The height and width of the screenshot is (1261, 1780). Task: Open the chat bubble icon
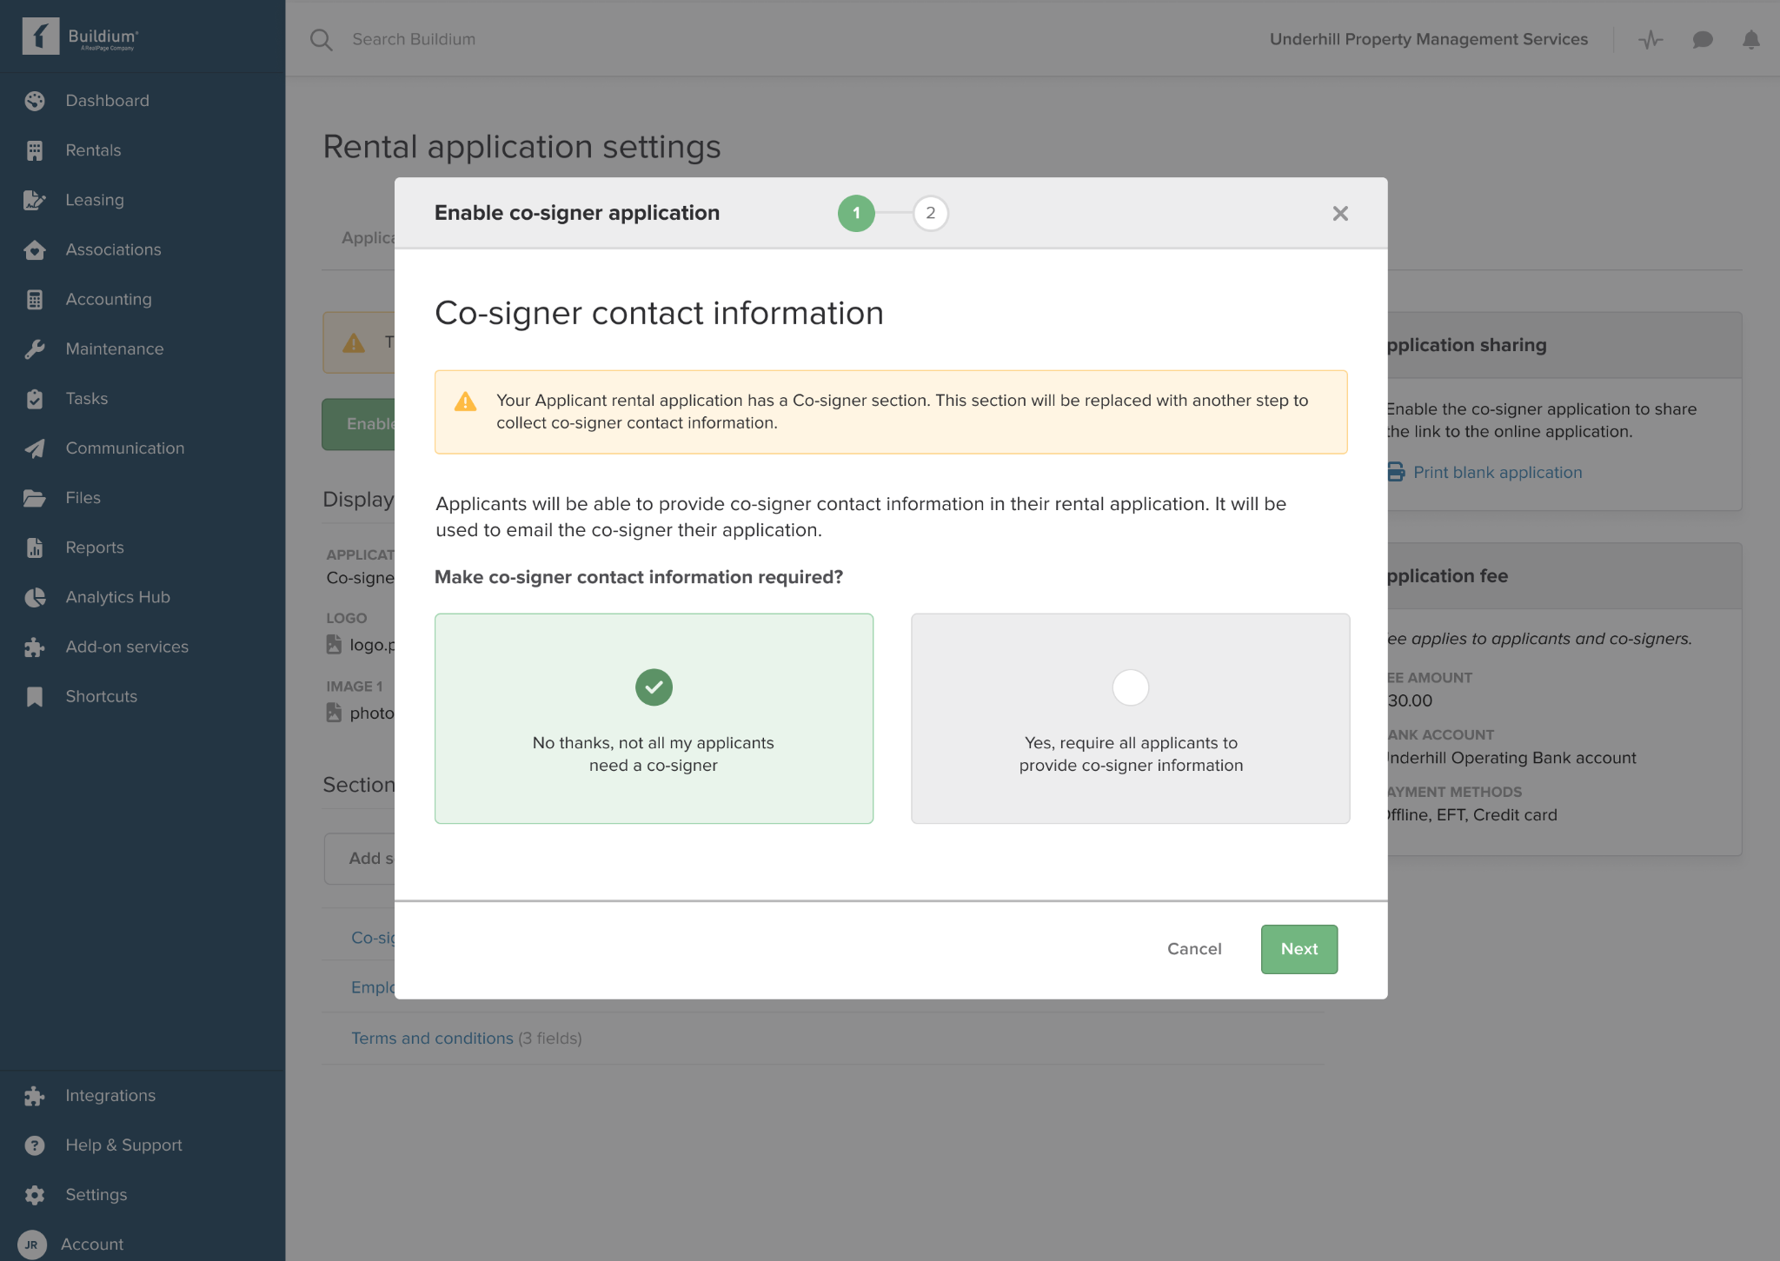[1702, 40]
